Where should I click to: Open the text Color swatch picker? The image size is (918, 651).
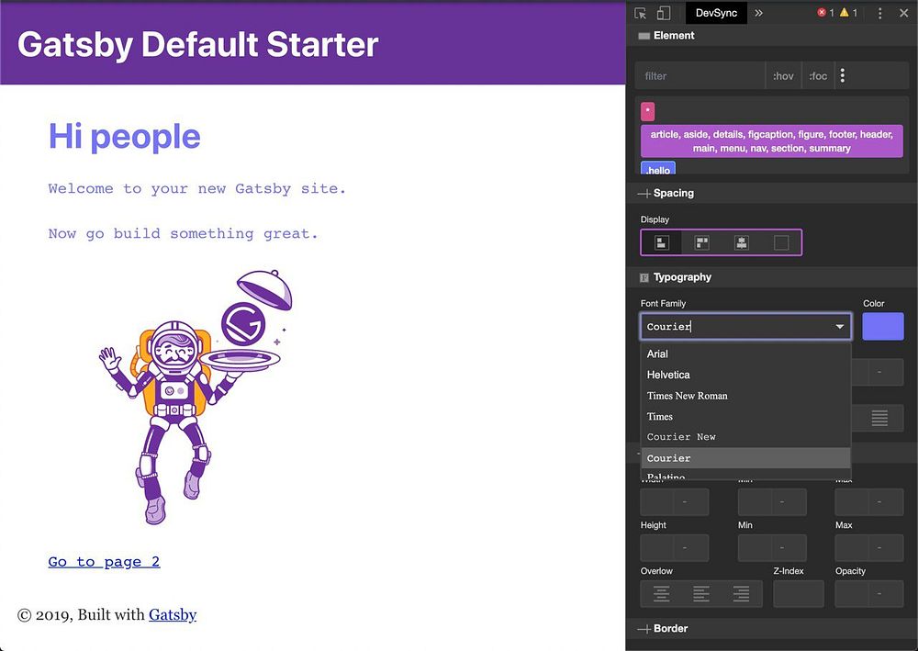click(x=883, y=327)
